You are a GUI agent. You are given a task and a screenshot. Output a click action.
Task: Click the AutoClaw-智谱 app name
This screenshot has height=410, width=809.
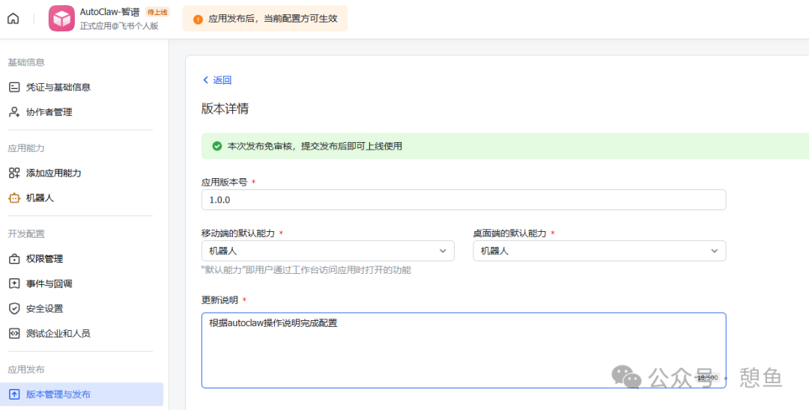pos(110,12)
